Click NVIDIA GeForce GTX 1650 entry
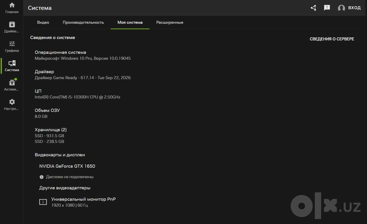The width and height of the screenshot is (367, 224). 67,166
